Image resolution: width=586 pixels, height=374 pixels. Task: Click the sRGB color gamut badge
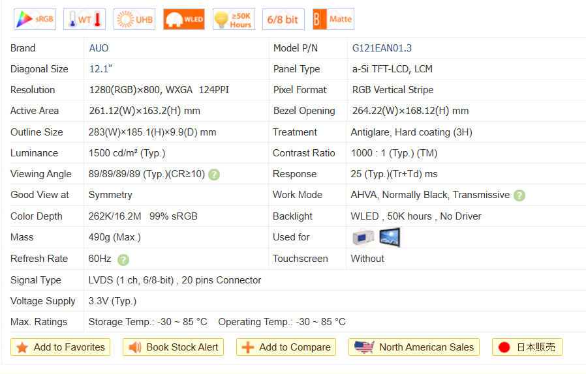[35, 20]
